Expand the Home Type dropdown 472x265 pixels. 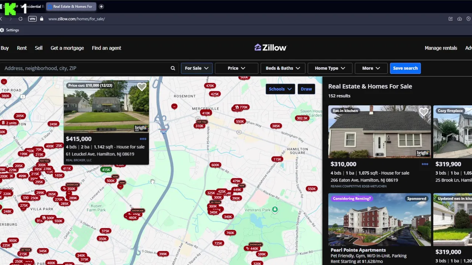[330, 68]
